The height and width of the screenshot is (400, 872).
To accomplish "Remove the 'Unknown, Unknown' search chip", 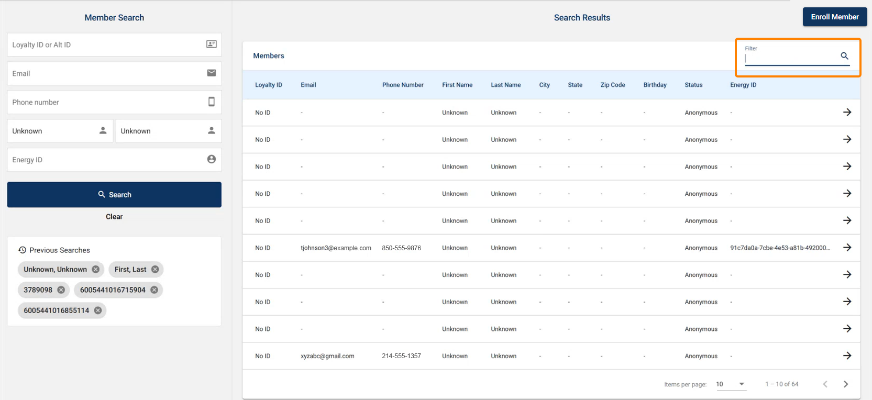I will click(x=95, y=270).
